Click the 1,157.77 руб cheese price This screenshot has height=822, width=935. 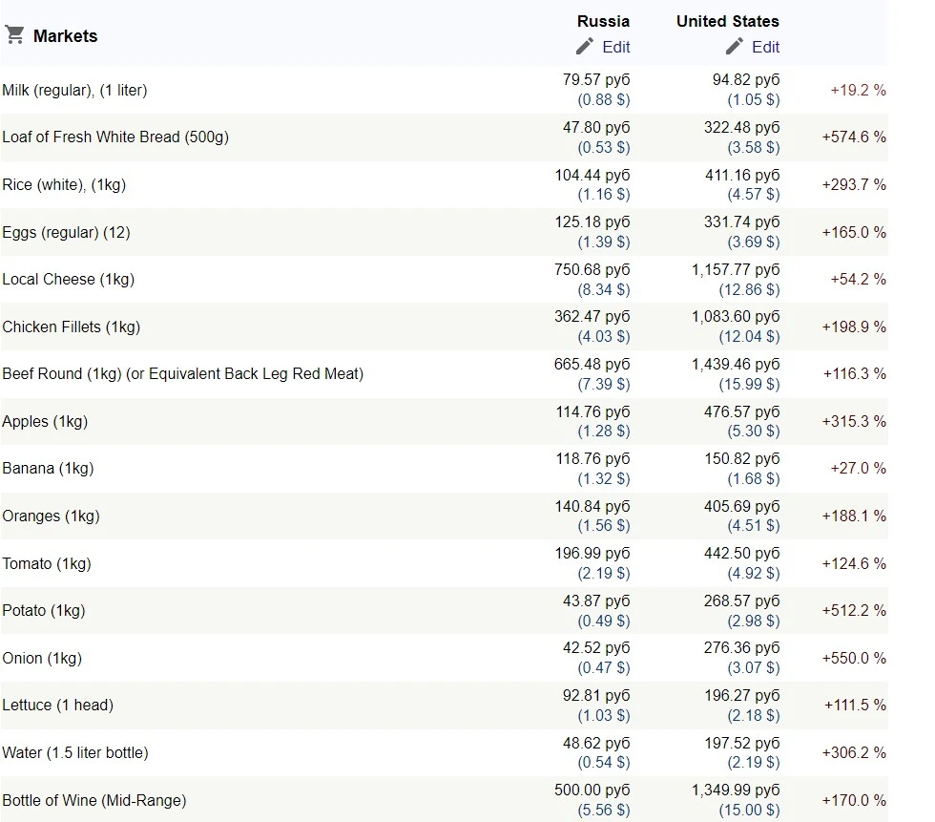(736, 270)
